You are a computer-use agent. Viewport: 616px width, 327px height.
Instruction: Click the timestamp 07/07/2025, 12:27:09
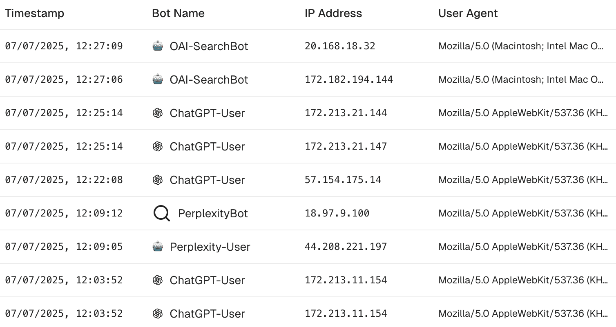click(64, 46)
